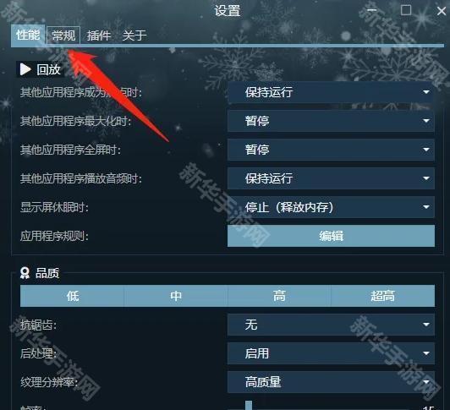
Task: Expand the 抗锯齿 dropdown
Action: coord(331,325)
